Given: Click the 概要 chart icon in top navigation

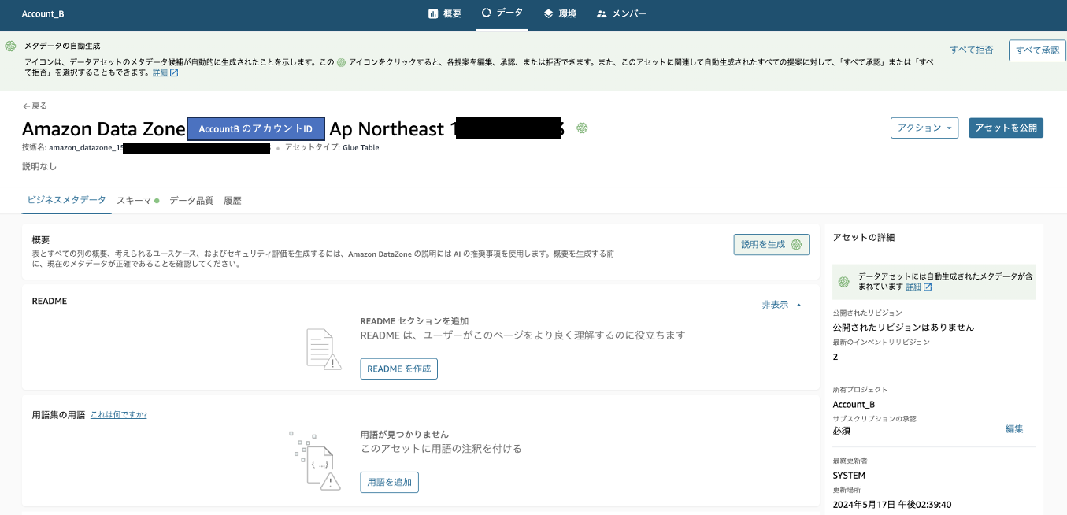Looking at the screenshot, I should 434,13.
